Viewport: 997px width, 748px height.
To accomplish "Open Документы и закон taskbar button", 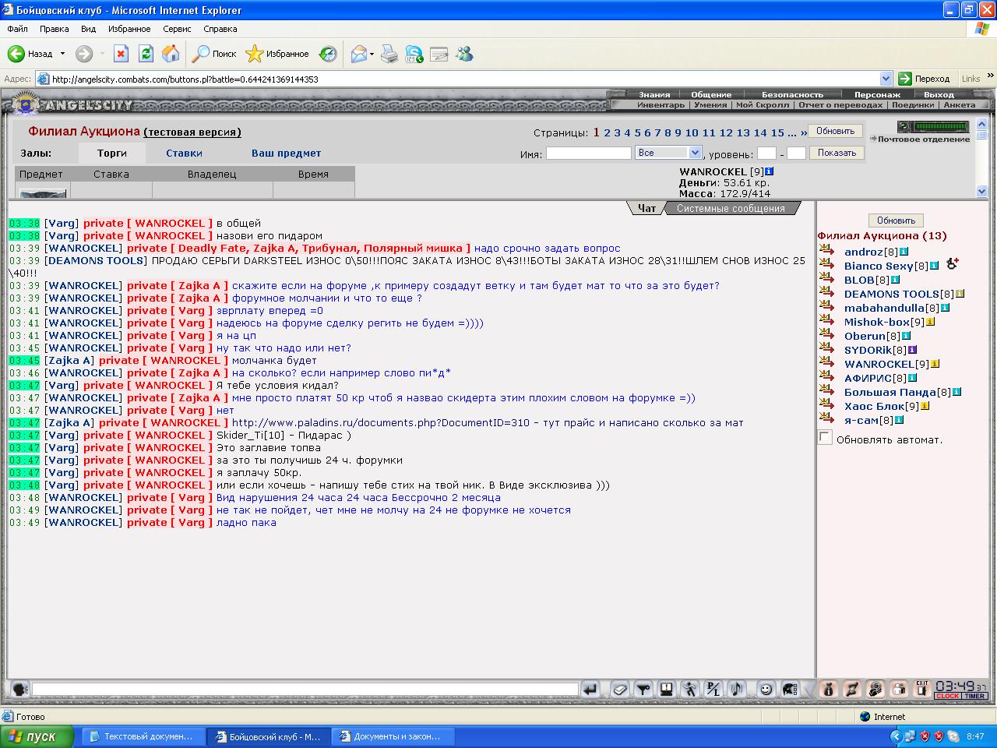I will coord(393,736).
